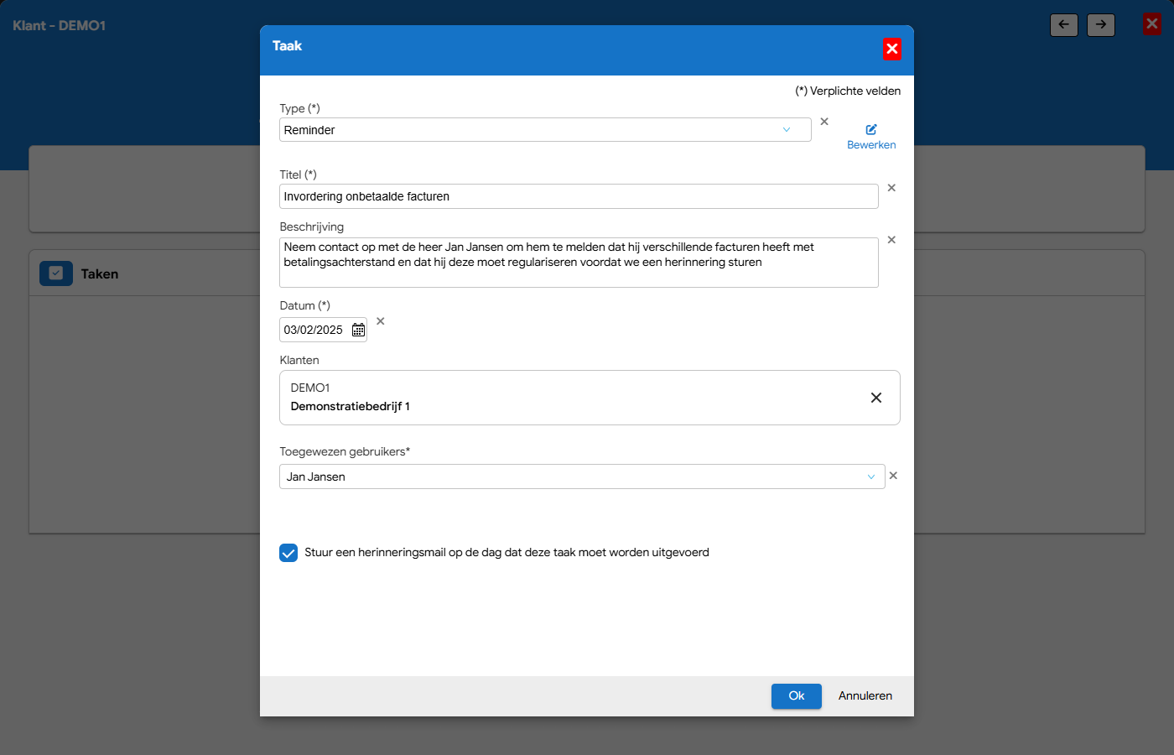Clear the Type field with its X icon

[x=824, y=122]
